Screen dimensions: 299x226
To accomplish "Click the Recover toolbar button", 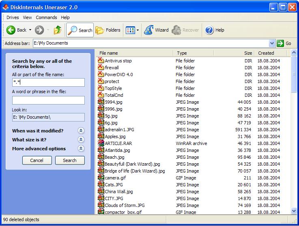I will [185, 30].
